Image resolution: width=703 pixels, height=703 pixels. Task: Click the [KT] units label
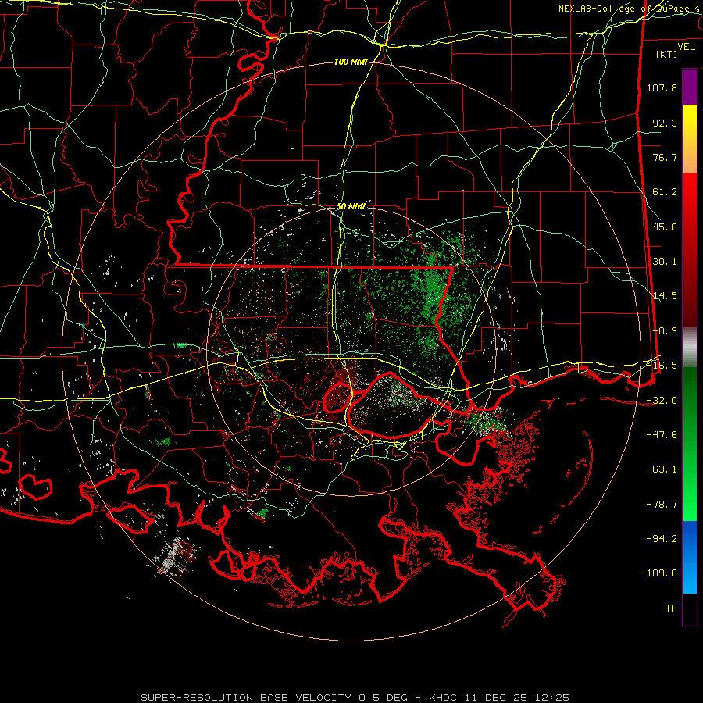click(667, 54)
